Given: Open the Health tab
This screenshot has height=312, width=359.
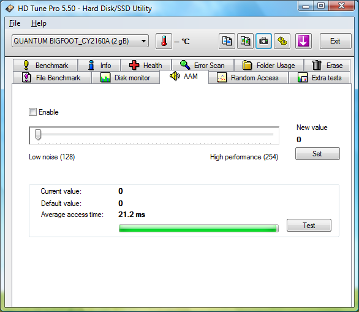Looking at the screenshot, I should (x=146, y=66).
